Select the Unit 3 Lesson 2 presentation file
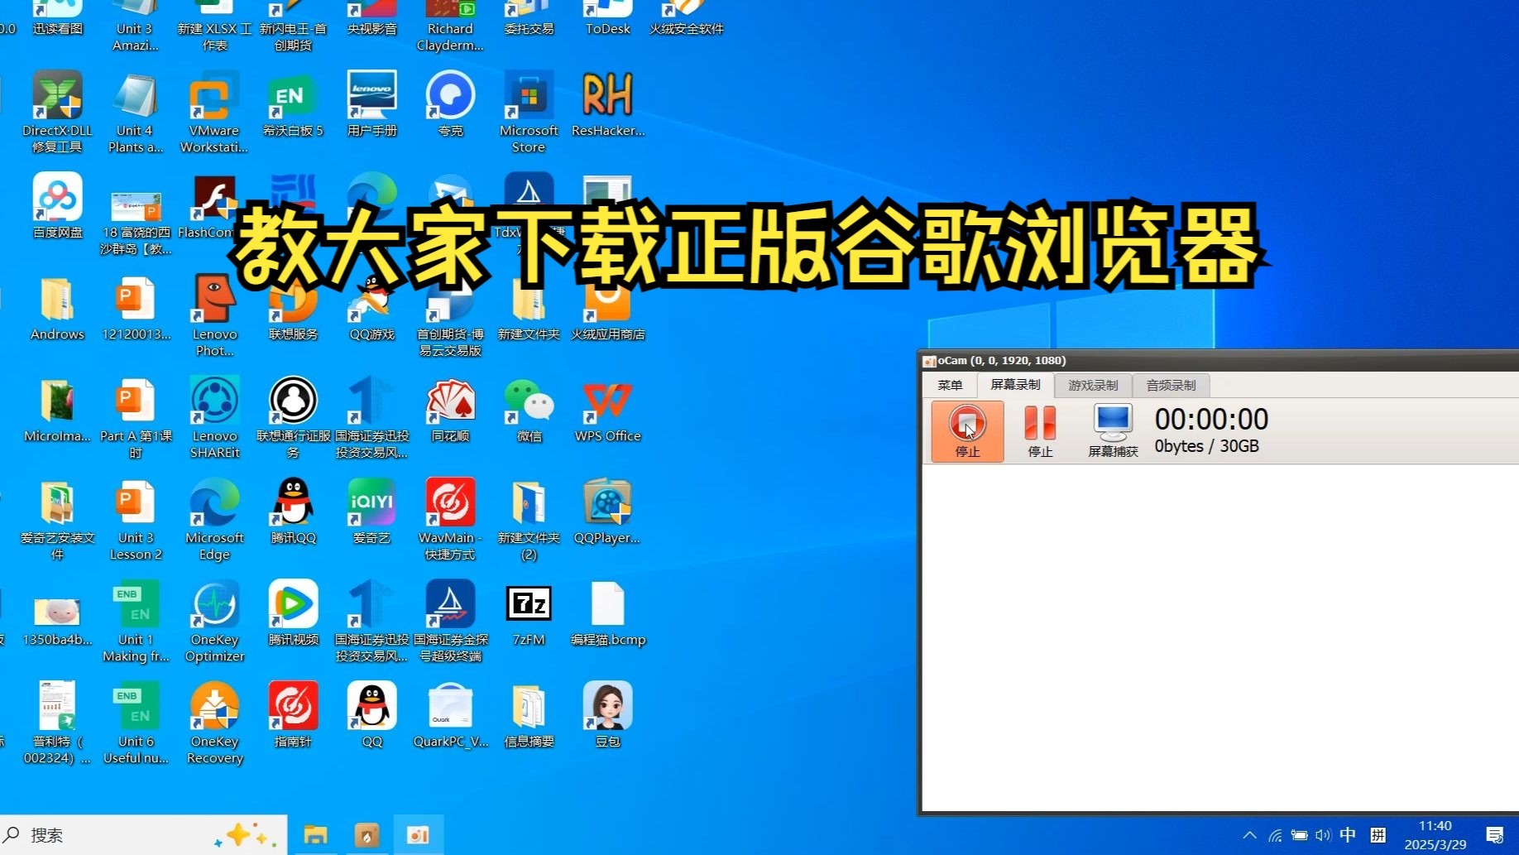The height and width of the screenshot is (855, 1519). [136, 519]
